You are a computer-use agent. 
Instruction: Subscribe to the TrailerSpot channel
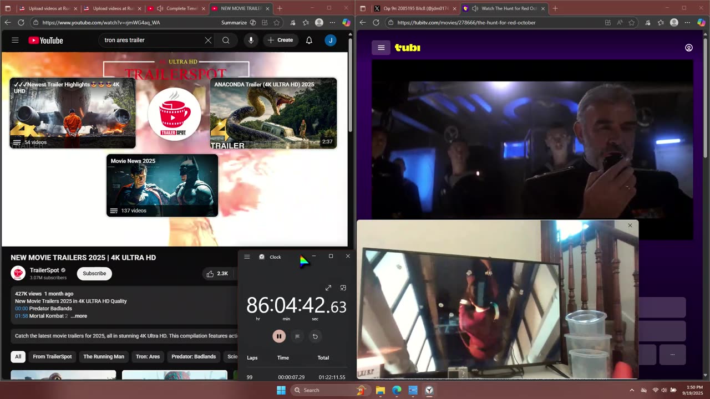[94, 273]
